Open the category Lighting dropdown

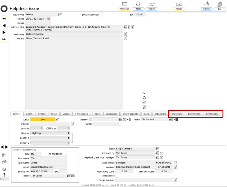(50, 133)
